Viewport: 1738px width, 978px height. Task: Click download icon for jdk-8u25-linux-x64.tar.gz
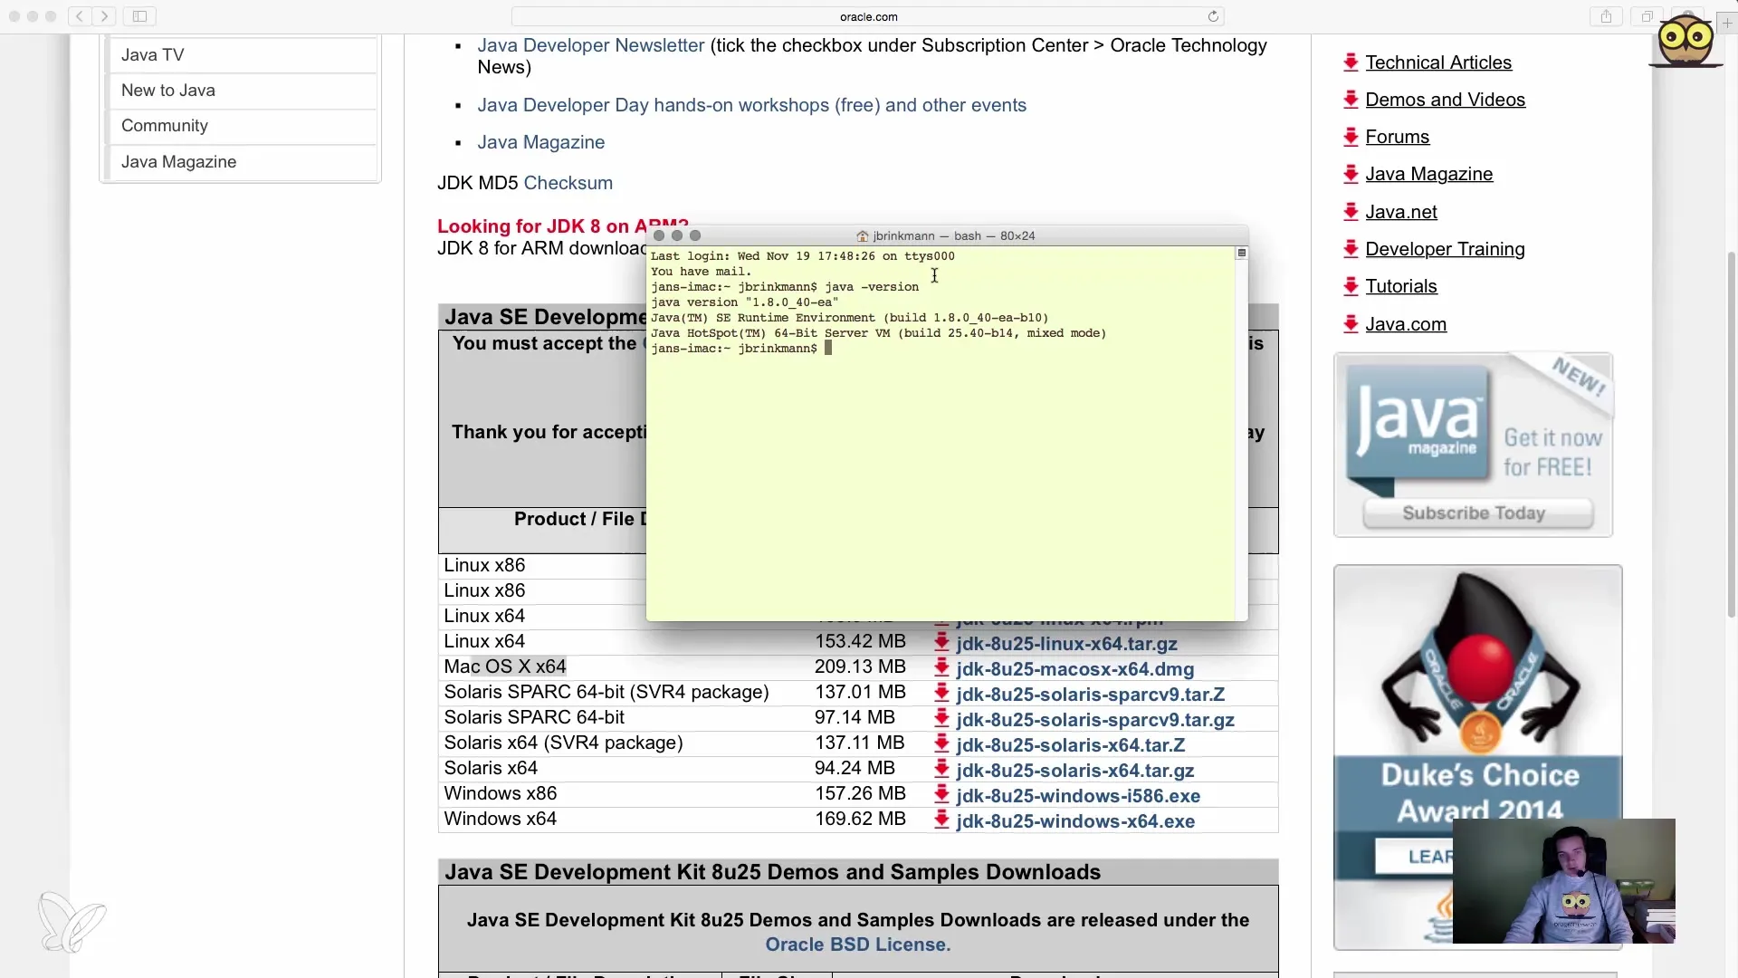pos(941,643)
